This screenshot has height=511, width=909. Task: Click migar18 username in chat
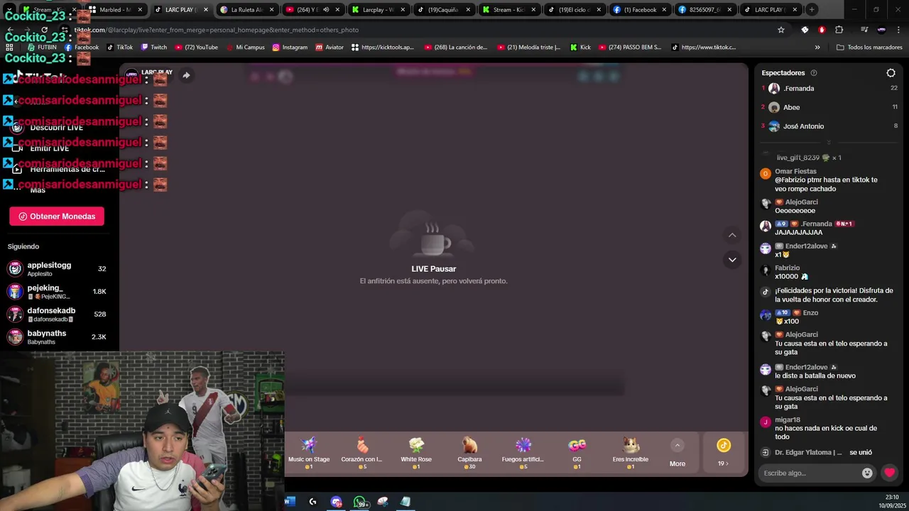tap(787, 420)
